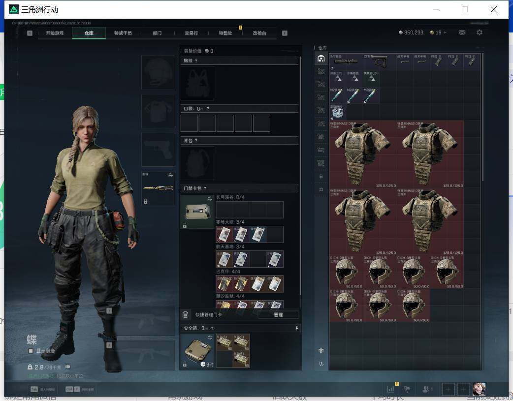The image size is (513, 401).
Task: Switch to the 交易行 tab
Action: click(x=191, y=33)
